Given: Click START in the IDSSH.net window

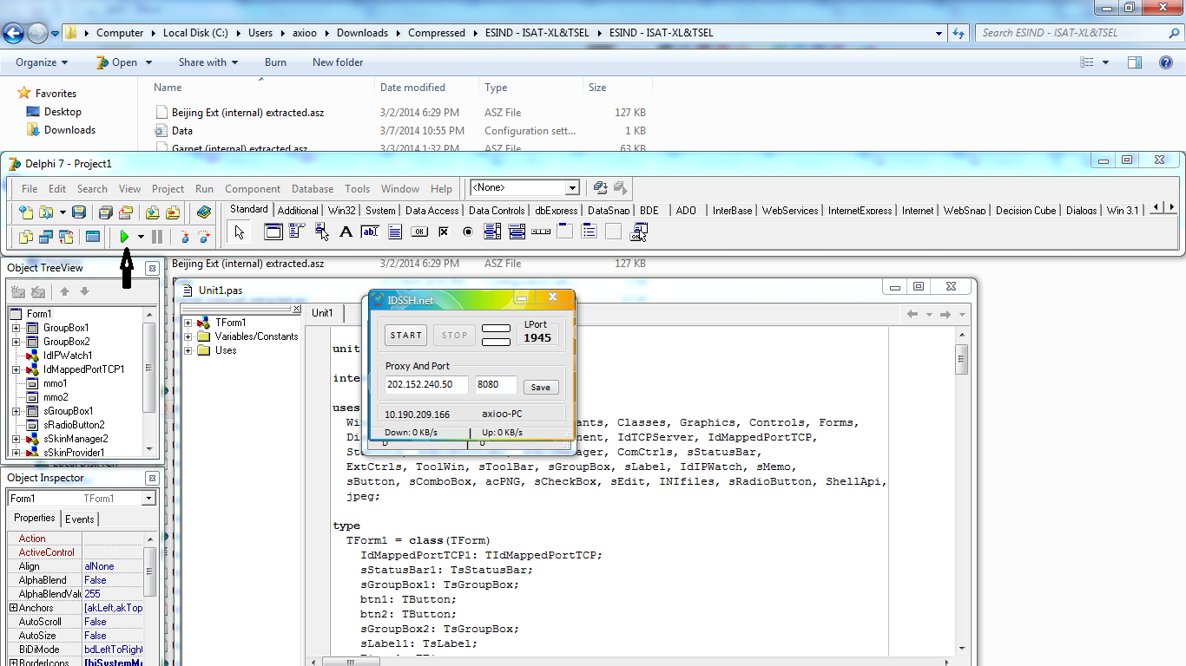Looking at the screenshot, I should click(405, 335).
